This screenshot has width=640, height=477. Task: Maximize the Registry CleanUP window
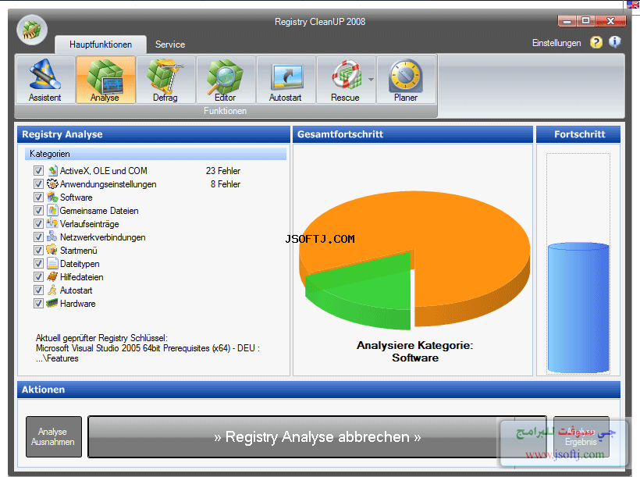tap(585, 21)
